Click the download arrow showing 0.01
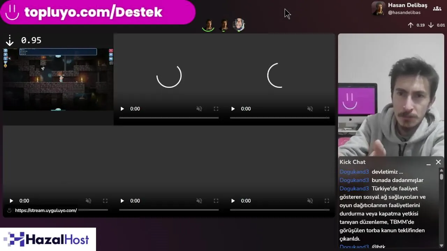The width and height of the screenshot is (447, 251). point(431,25)
